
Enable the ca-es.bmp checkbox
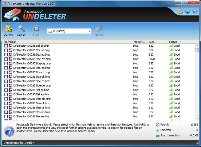[6, 68]
